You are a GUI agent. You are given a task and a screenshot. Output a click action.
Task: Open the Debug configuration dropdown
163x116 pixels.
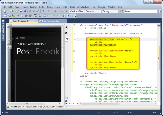pos(117,11)
